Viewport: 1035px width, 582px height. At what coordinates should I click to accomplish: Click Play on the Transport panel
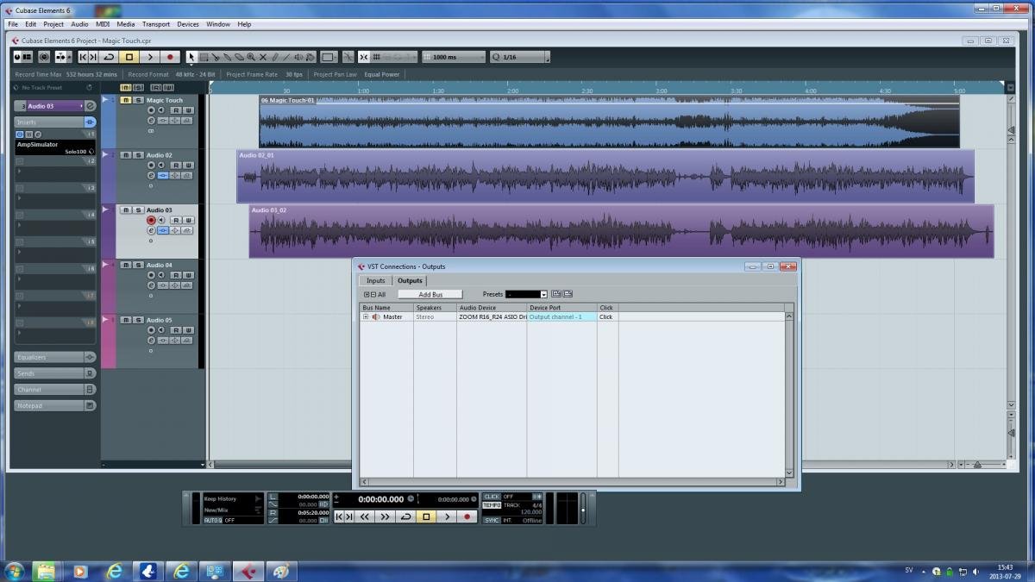coord(447,516)
